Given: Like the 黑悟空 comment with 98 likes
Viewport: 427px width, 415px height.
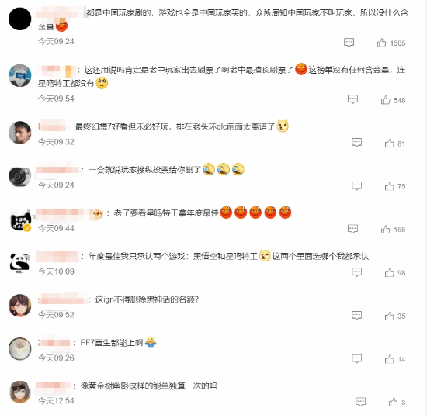Looking at the screenshot, I should coord(390,273).
